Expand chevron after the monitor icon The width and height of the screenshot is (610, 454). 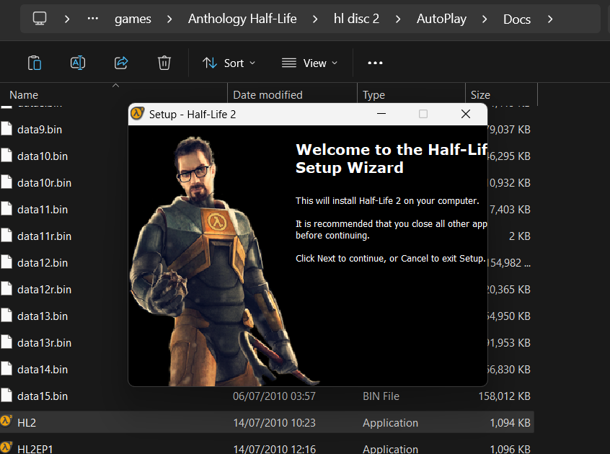point(67,19)
